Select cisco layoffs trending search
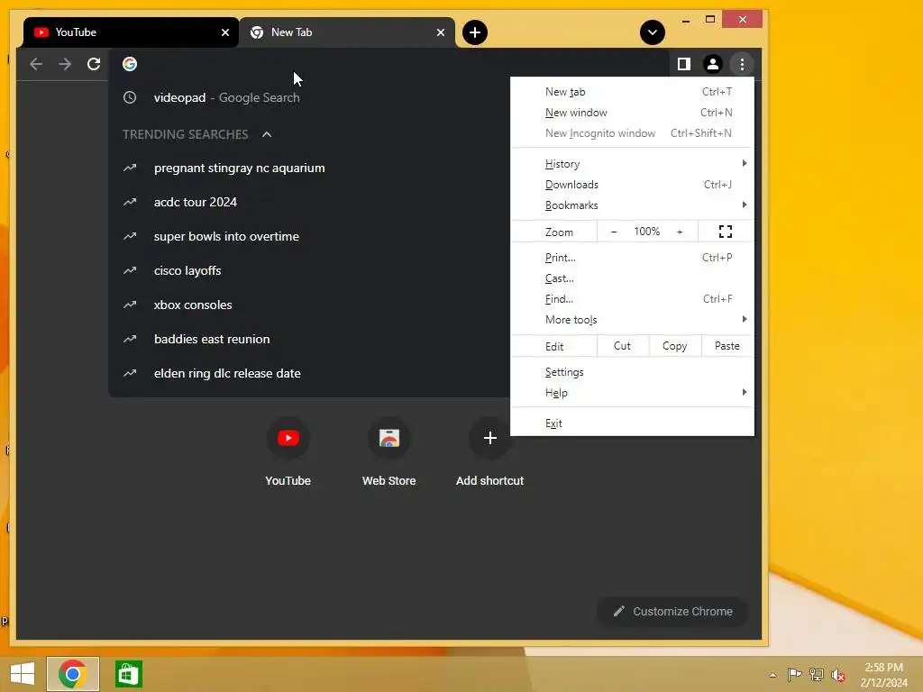Viewport: 923px width, 692px height. [x=309, y=270]
